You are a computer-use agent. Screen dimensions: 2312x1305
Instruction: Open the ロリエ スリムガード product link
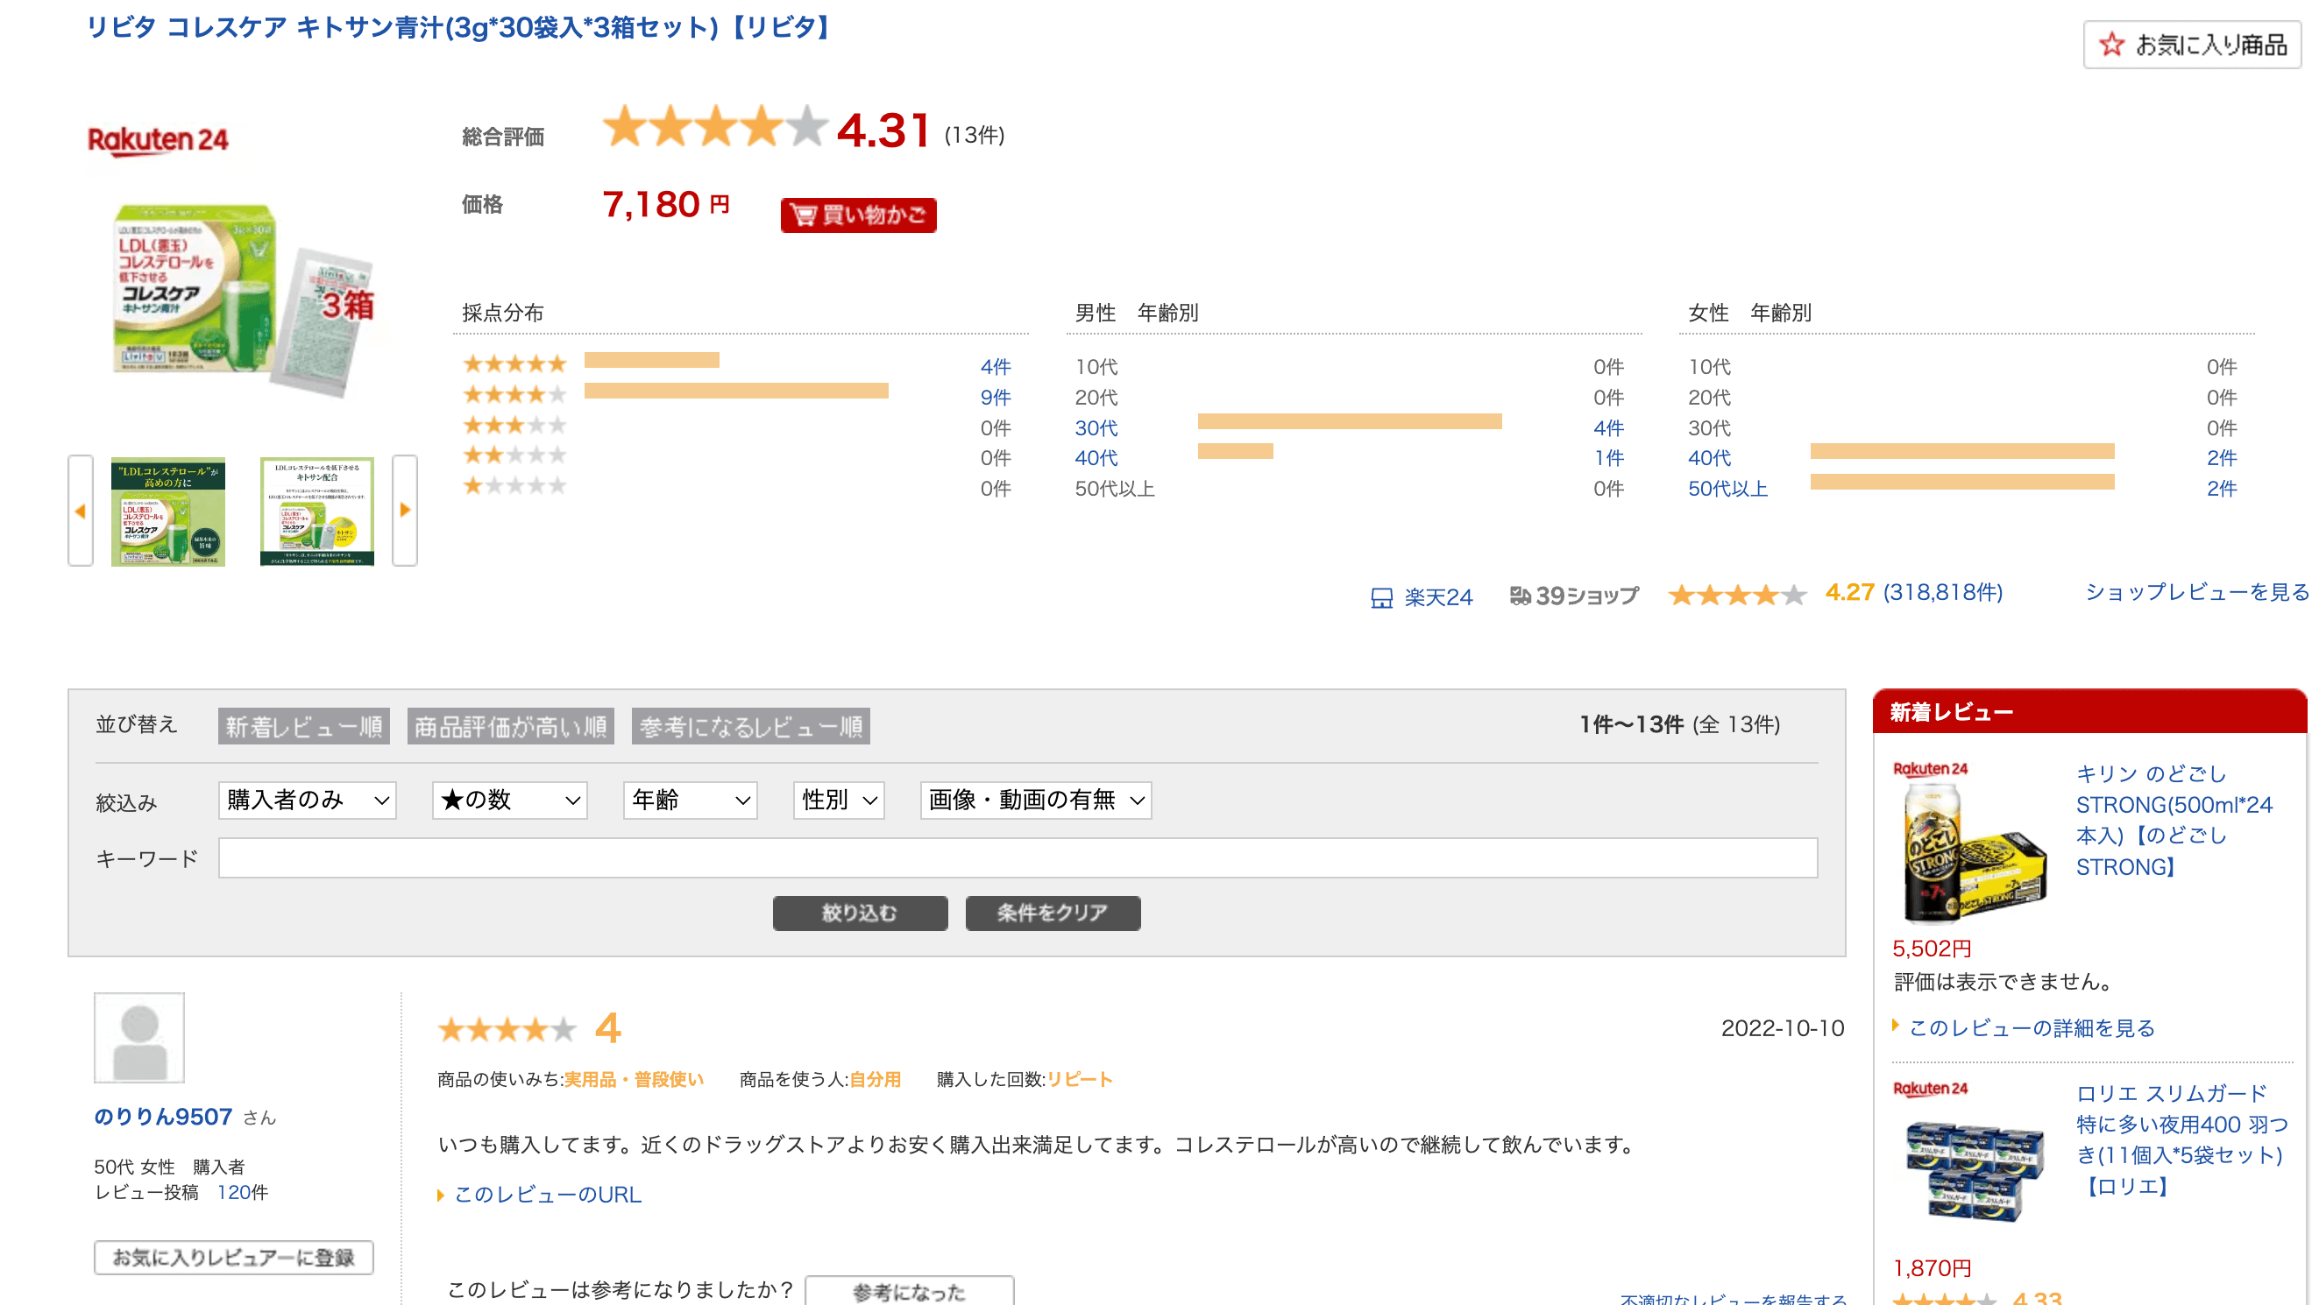pyautogui.click(x=2182, y=1140)
